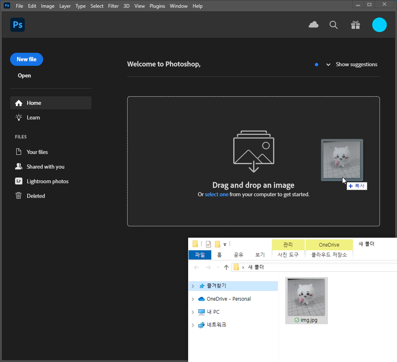Click the New file button
The width and height of the screenshot is (397, 362).
point(26,59)
